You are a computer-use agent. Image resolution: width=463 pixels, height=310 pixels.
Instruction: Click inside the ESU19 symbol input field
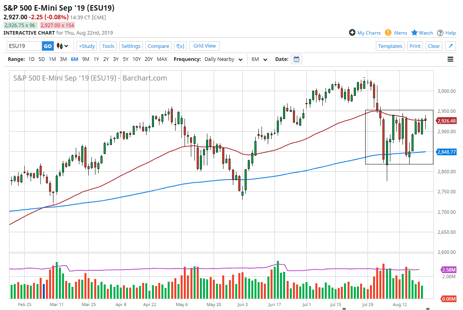[x=24, y=46]
